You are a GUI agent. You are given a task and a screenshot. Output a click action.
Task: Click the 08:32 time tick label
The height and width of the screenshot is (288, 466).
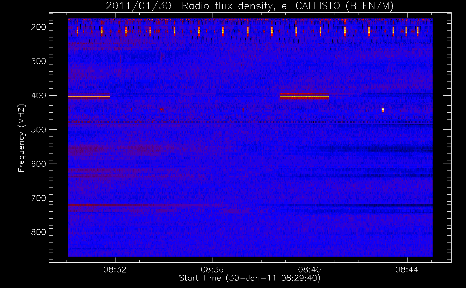click(115, 270)
